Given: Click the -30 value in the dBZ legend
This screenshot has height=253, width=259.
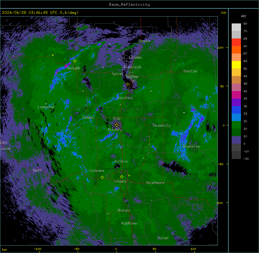Looking at the screenshot, I should pos(246,159).
